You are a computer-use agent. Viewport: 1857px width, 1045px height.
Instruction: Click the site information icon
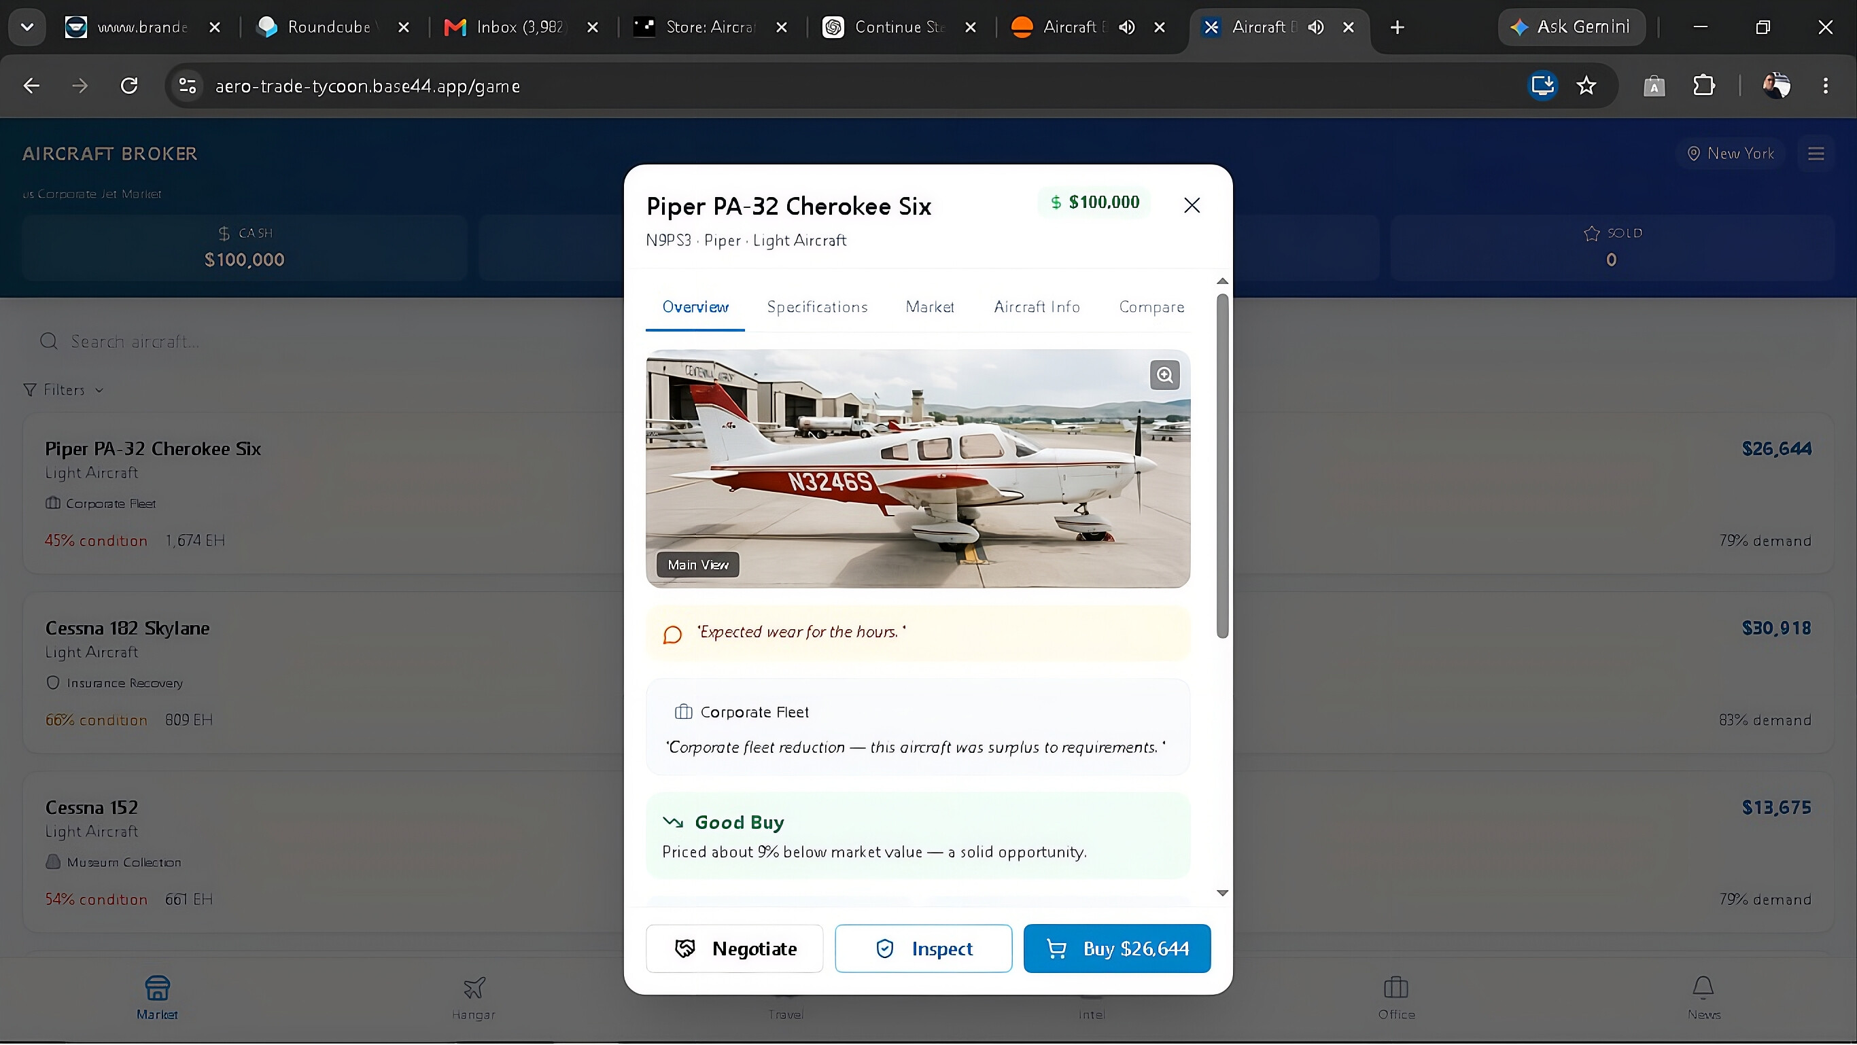click(x=188, y=86)
